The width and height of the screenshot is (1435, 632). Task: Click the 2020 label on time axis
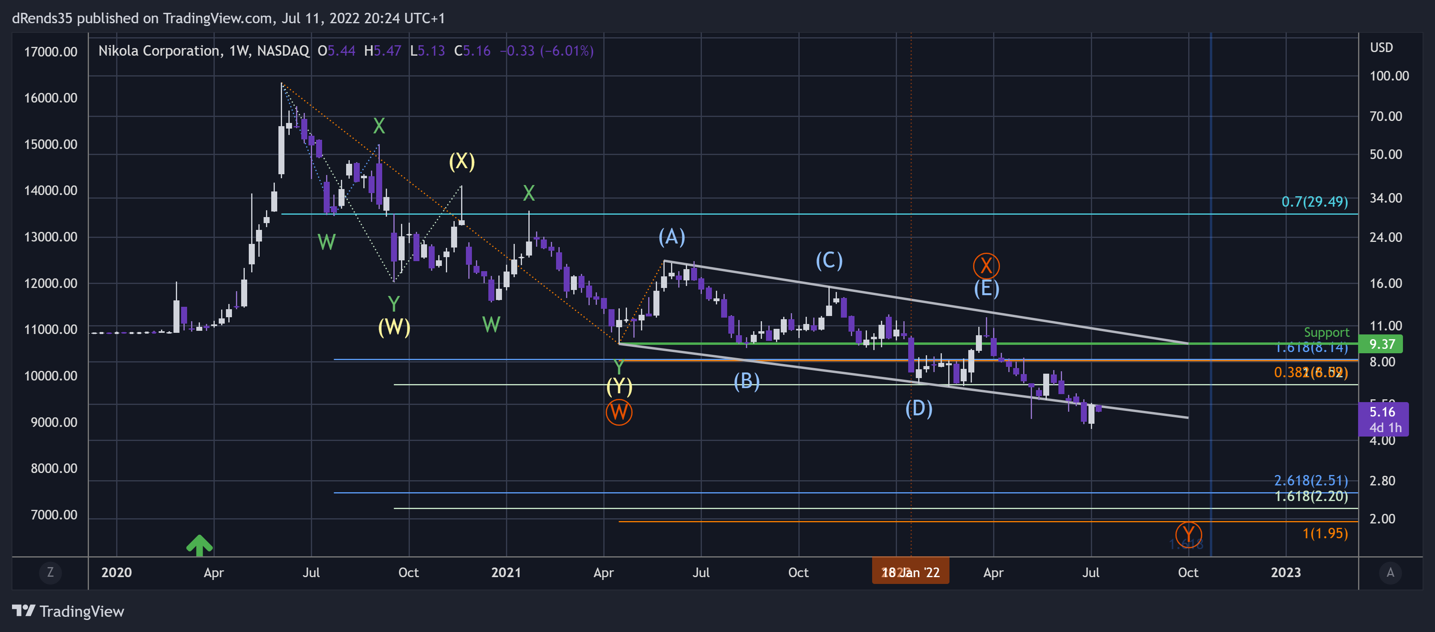(x=117, y=572)
